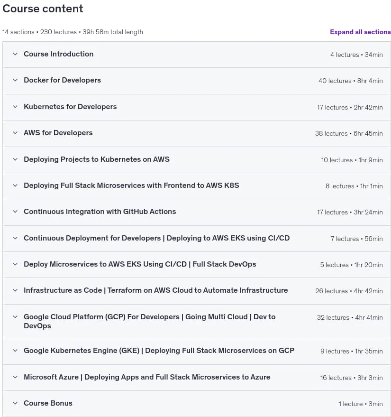Viewport: 391px width, 417px height.
Task: Expand AWS for Developers chevron
Action: [15, 133]
